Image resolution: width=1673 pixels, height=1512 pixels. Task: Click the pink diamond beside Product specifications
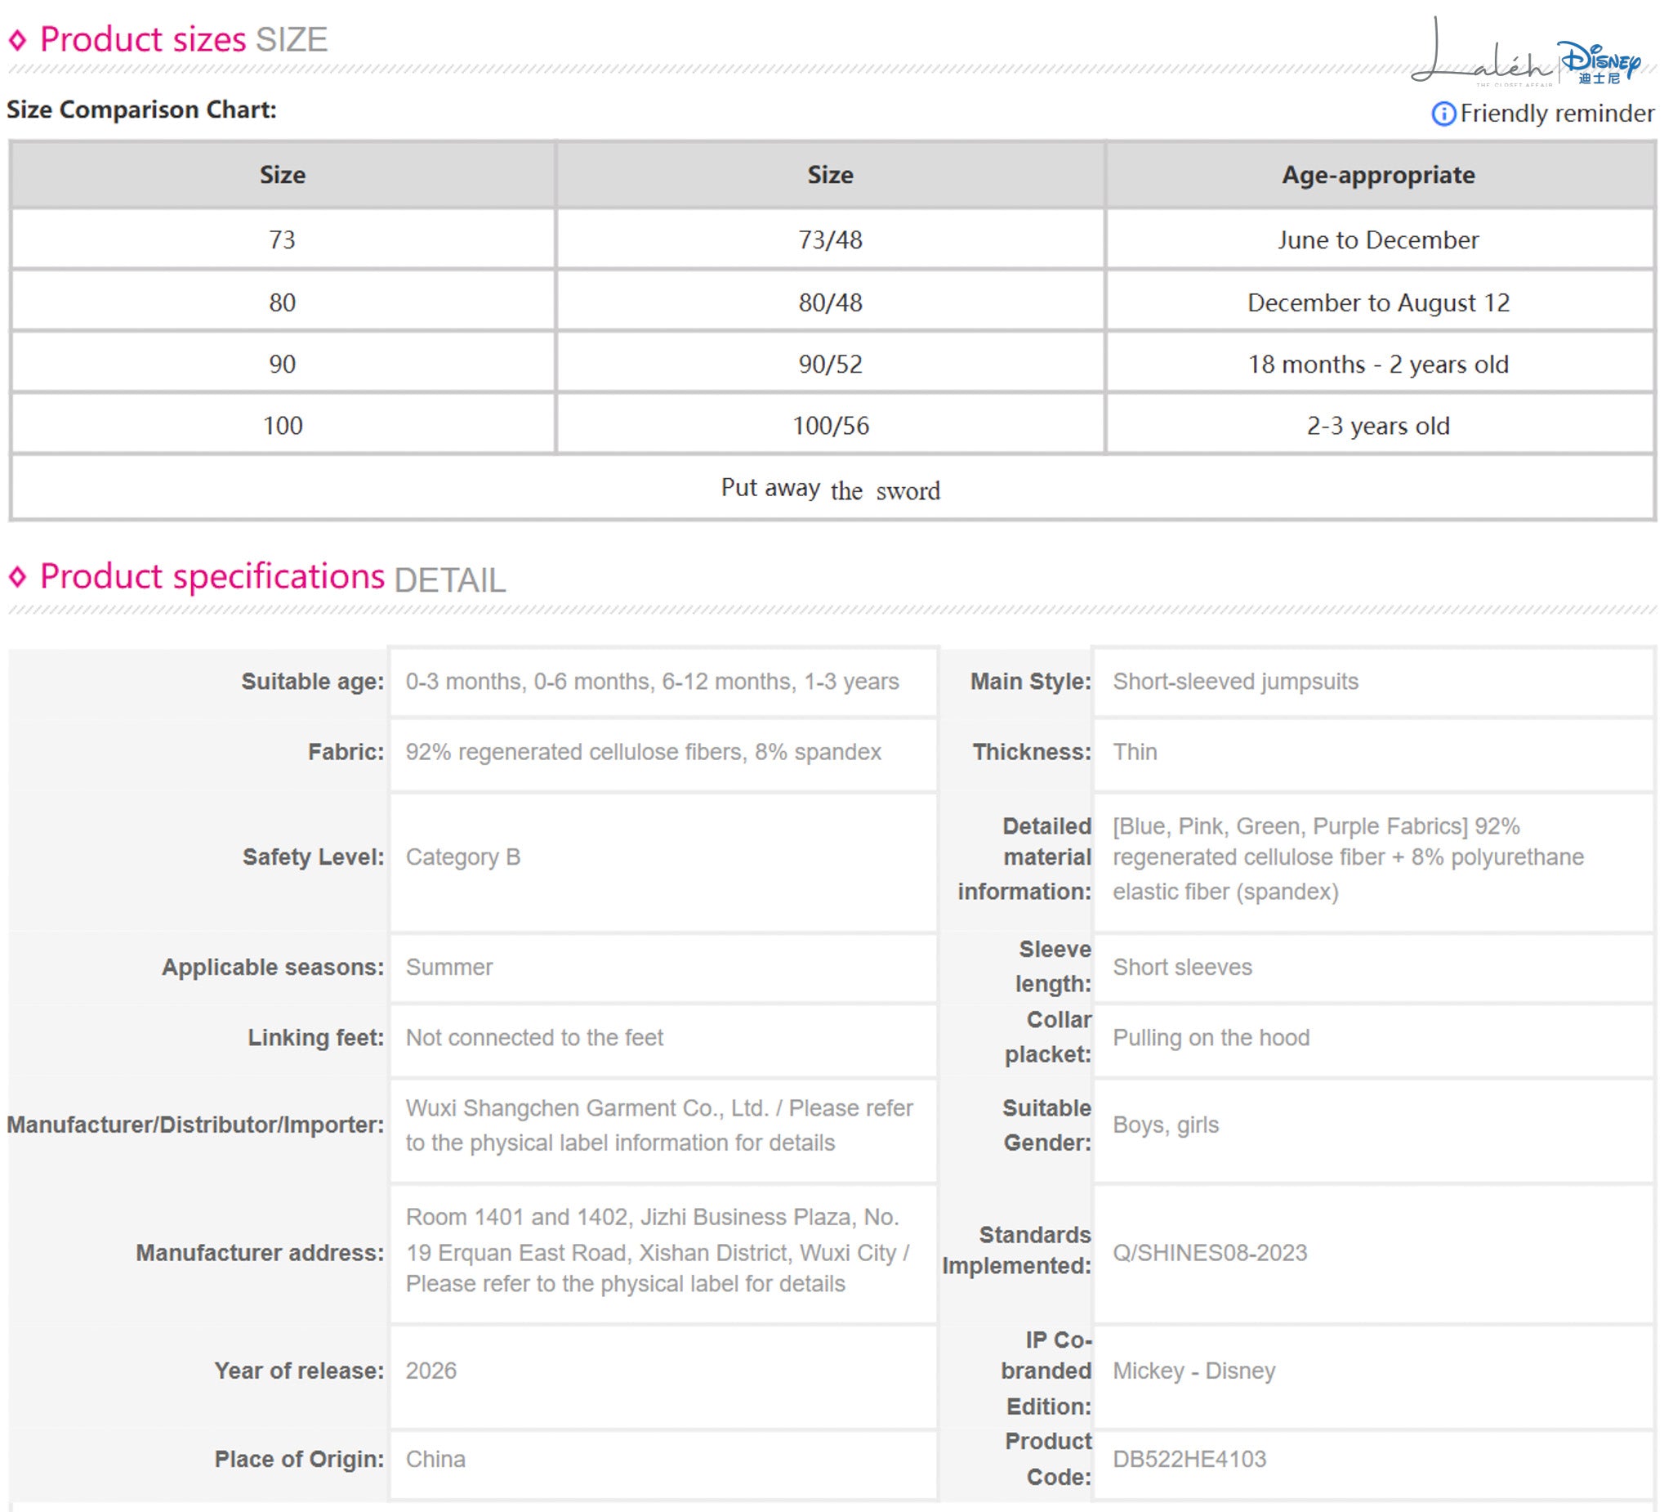point(17,576)
